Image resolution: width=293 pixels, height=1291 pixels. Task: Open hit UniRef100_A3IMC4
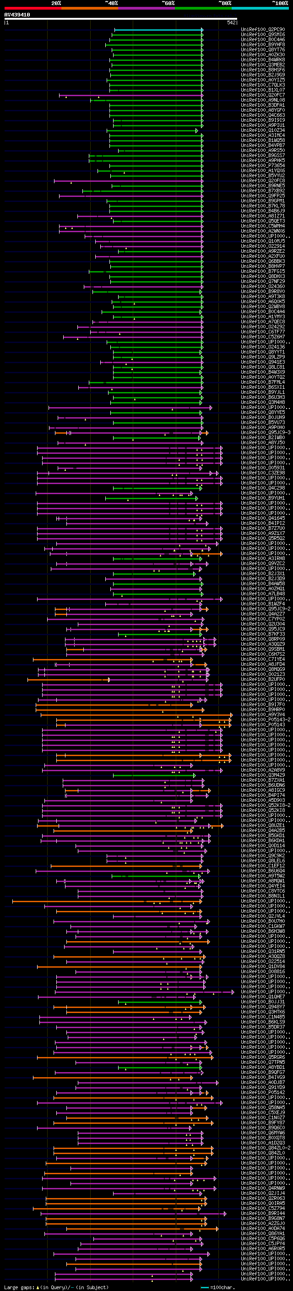tap(263, 135)
